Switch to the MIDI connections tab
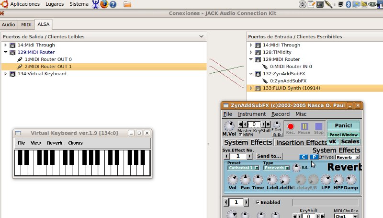 click(26, 24)
